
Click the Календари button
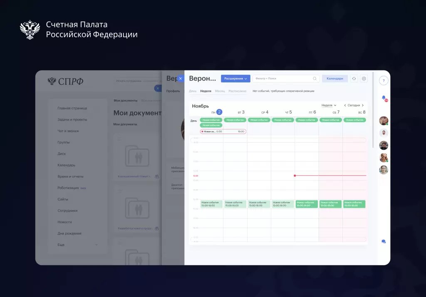tap(335, 78)
